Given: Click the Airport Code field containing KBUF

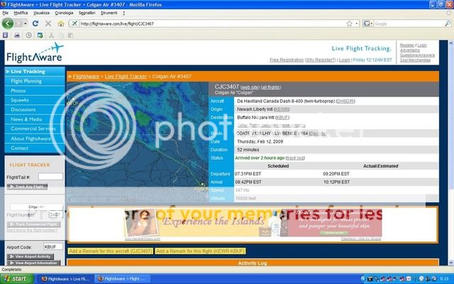Looking at the screenshot, I should coord(52,246).
